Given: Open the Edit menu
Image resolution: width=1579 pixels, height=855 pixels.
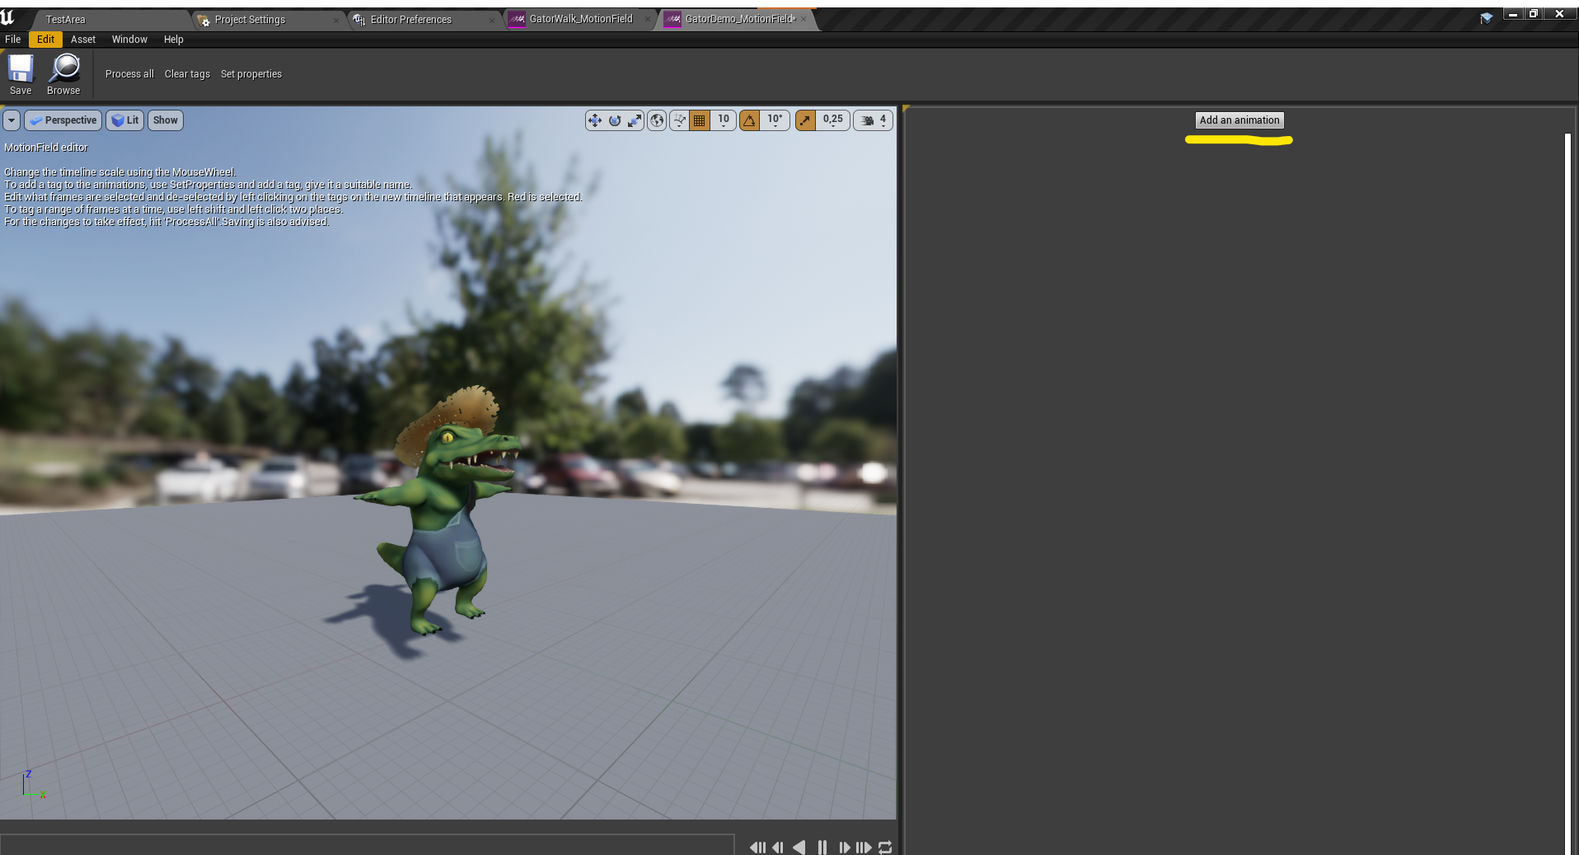Looking at the screenshot, I should pos(46,40).
